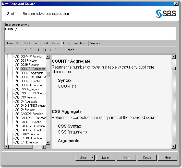Click the addition operator button

pos(8,50)
